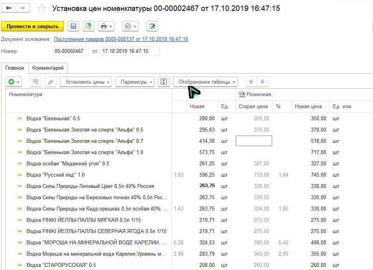Click empty Старая цена cell for Альфа 0.7
Viewport: 373px width, 270px height.
[x=254, y=141]
